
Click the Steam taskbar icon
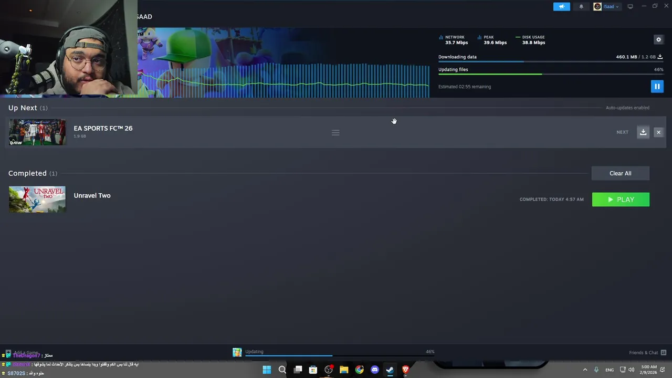pos(390,370)
